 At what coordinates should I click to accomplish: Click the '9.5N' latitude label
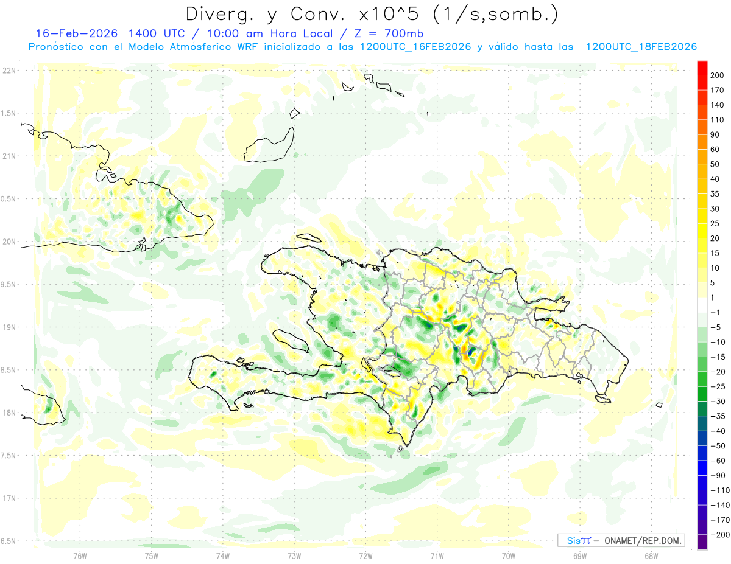(x=9, y=284)
